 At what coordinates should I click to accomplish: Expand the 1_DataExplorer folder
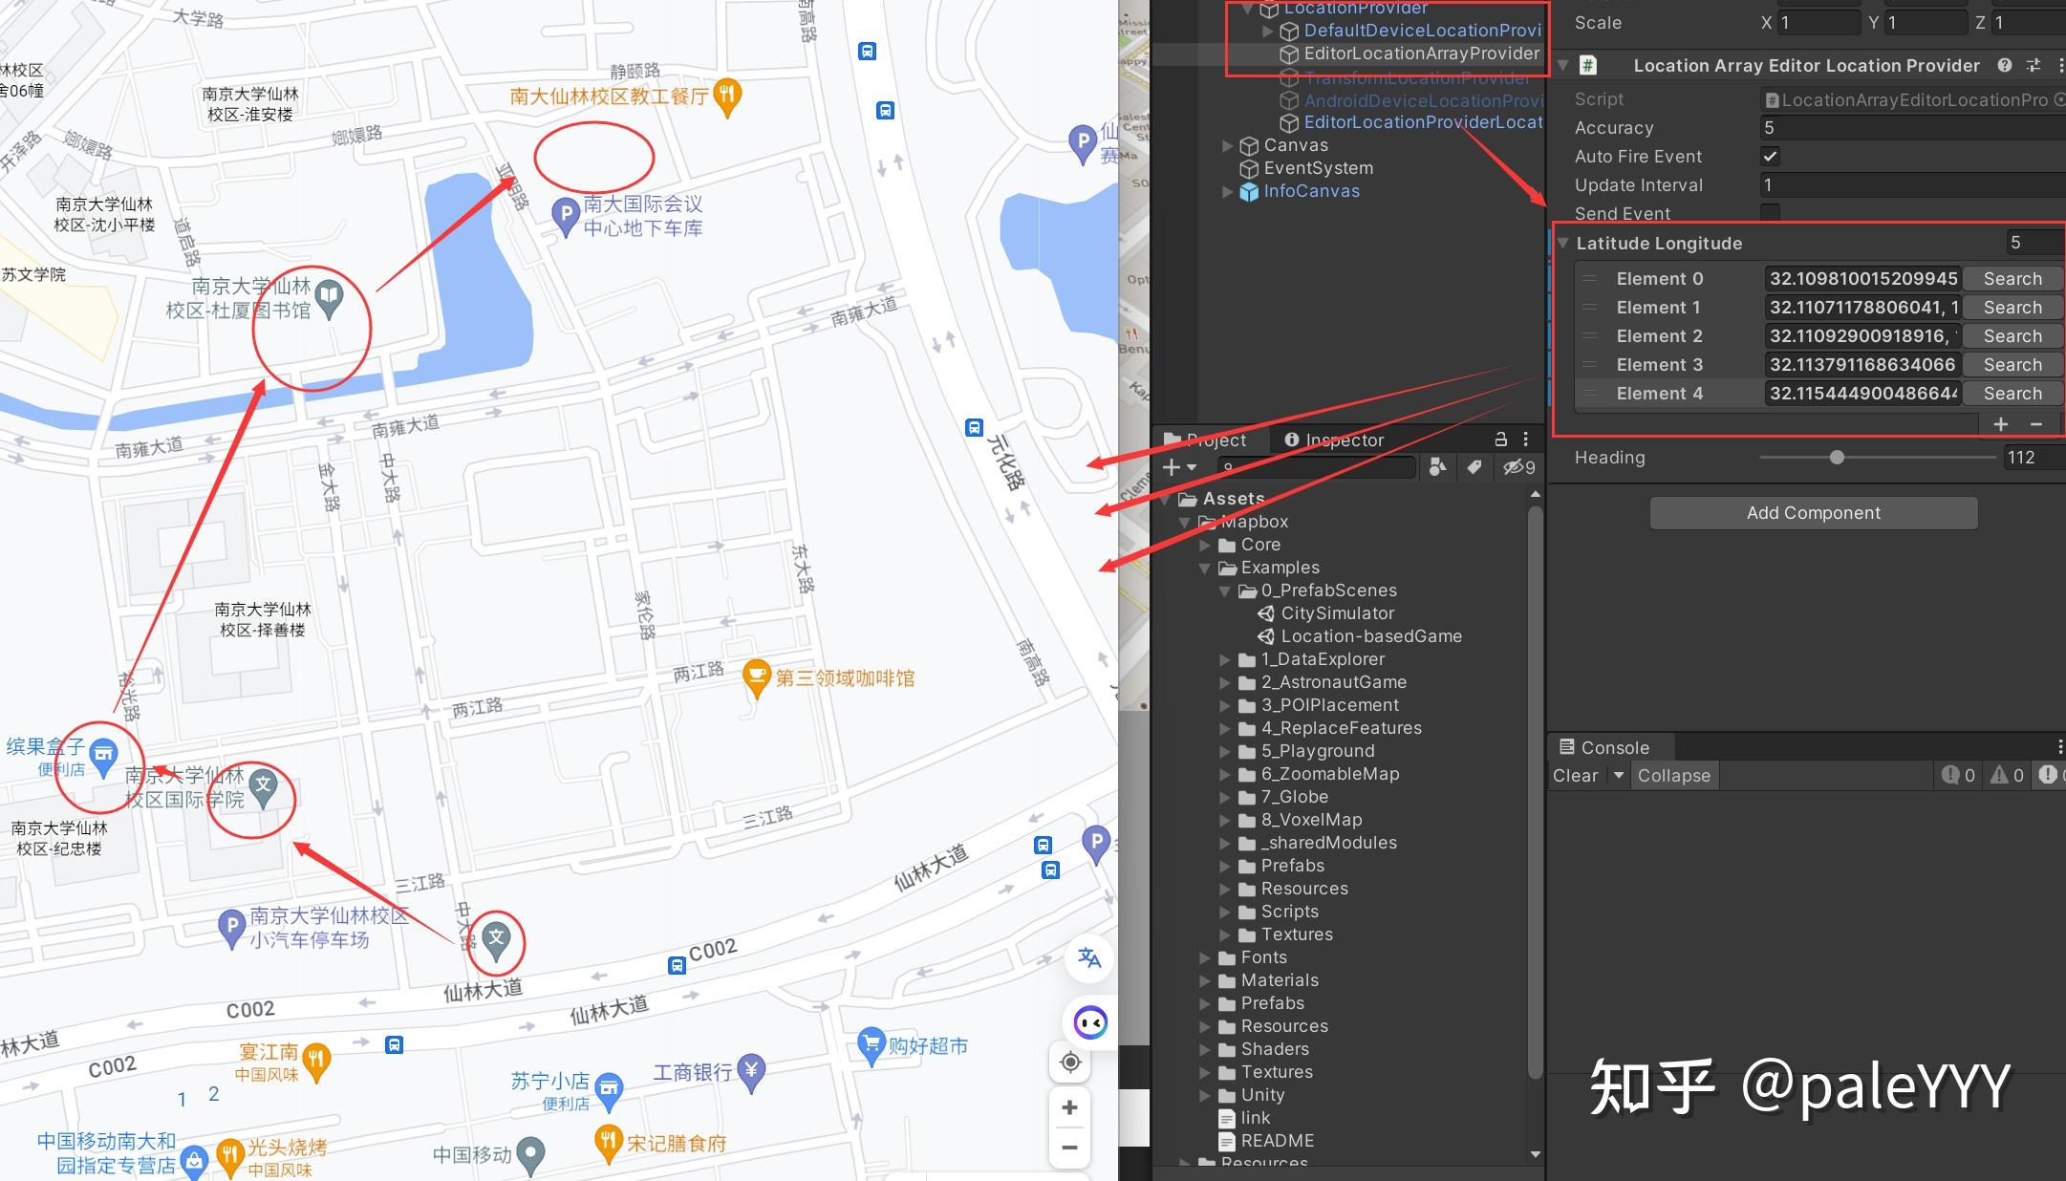tap(1225, 659)
